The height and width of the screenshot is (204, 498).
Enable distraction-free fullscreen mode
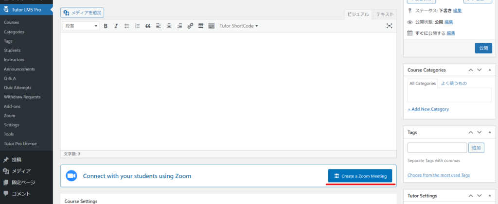click(389, 26)
